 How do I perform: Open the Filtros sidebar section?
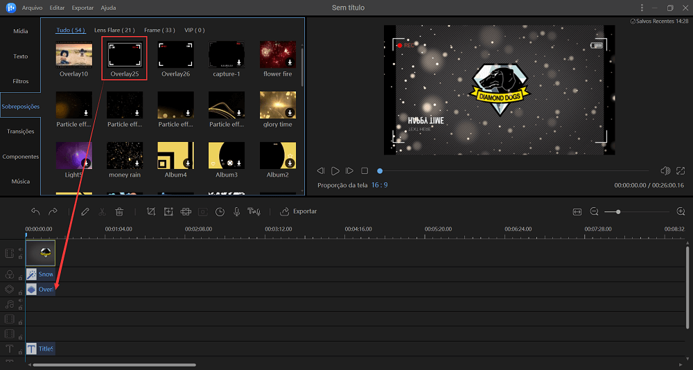(20, 81)
